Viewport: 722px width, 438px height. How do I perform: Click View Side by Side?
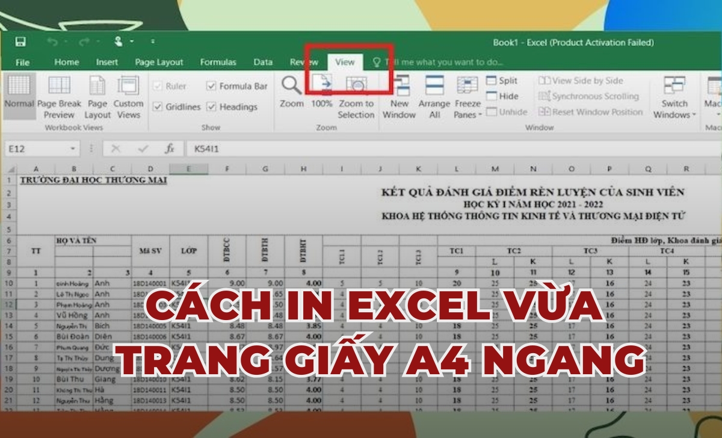[581, 81]
